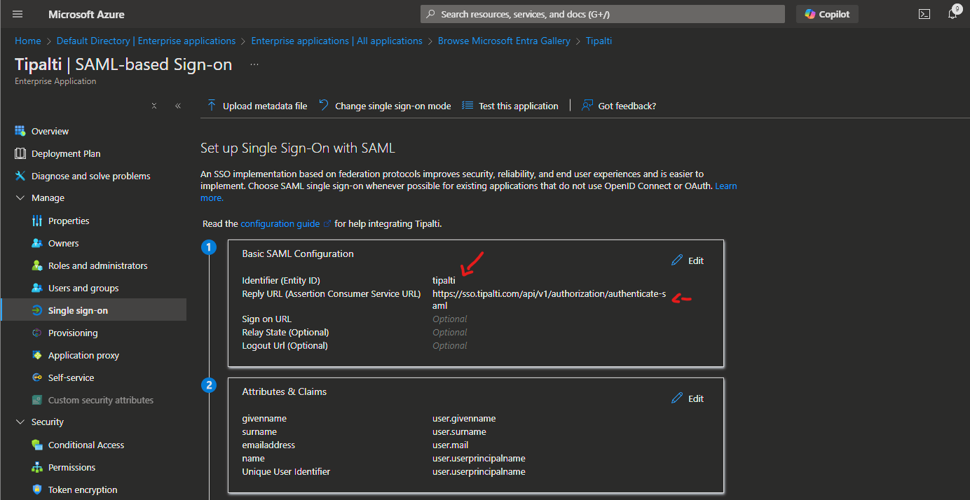Collapse the sidebar with the double chevron

click(178, 106)
